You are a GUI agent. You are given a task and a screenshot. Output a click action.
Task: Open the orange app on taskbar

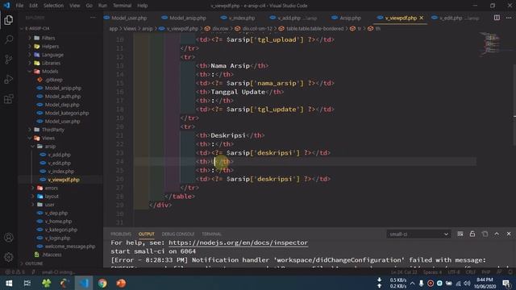(121, 283)
